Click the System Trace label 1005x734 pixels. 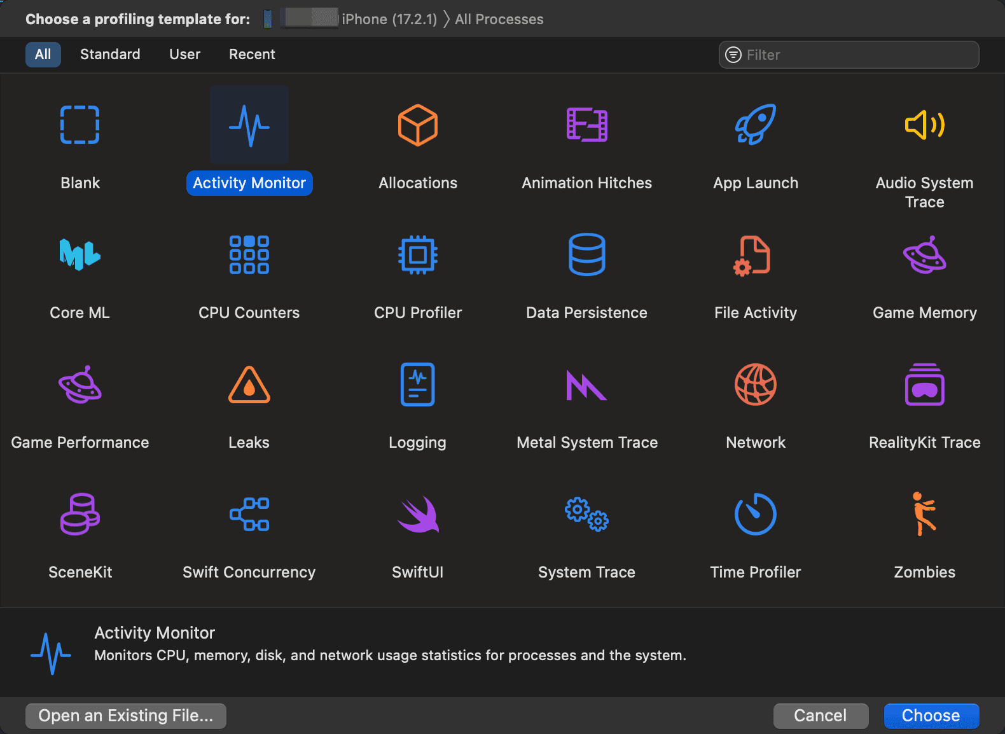pyautogui.click(x=586, y=572)
